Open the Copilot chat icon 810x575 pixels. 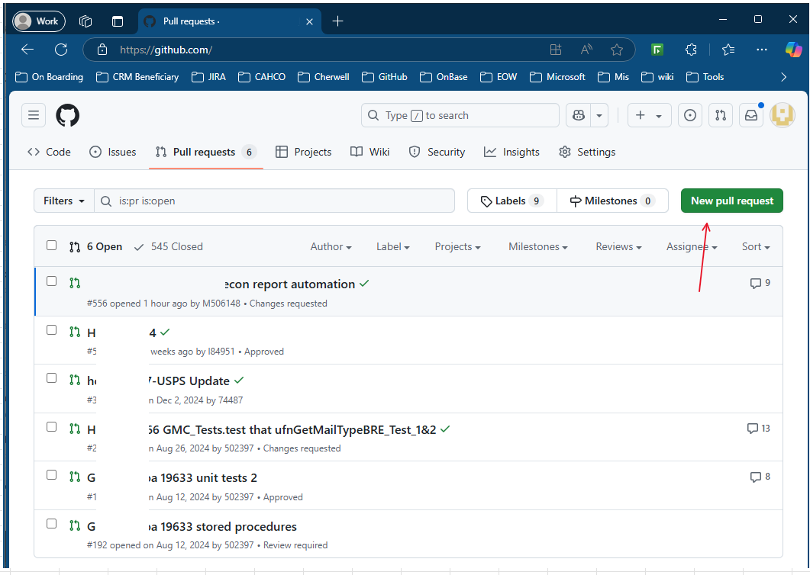click(x=579, y=115)
